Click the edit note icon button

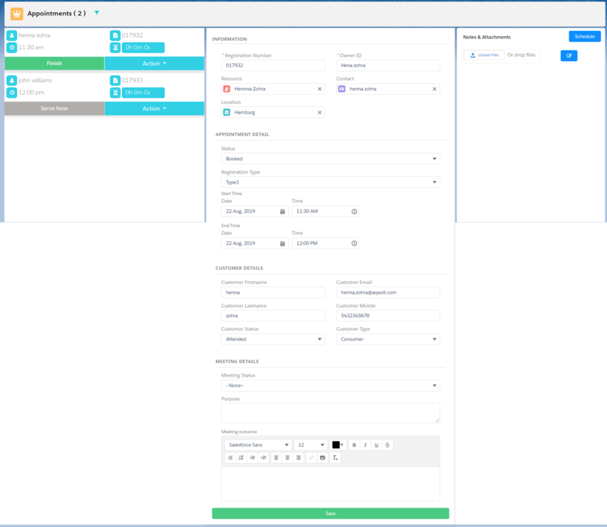[568, 56]
